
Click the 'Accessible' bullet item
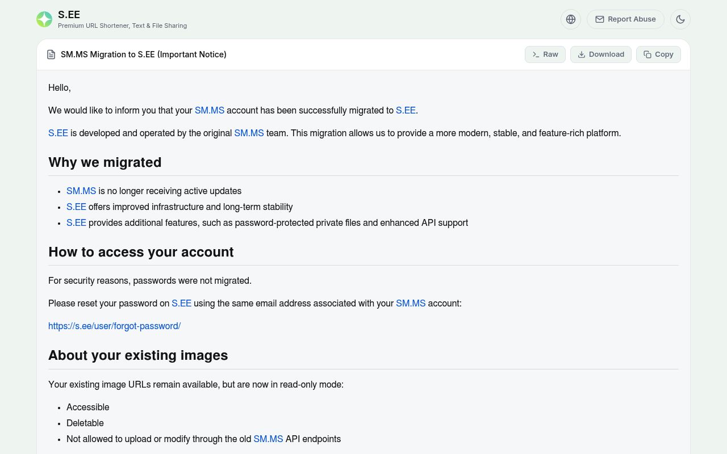point(88,407)
